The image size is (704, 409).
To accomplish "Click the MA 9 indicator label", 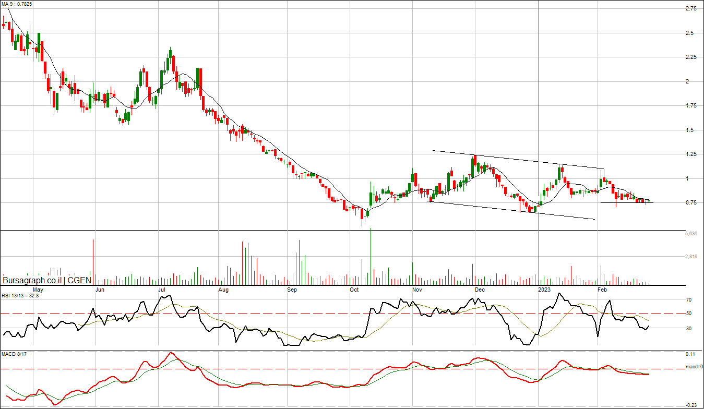I will pos(17,4).
